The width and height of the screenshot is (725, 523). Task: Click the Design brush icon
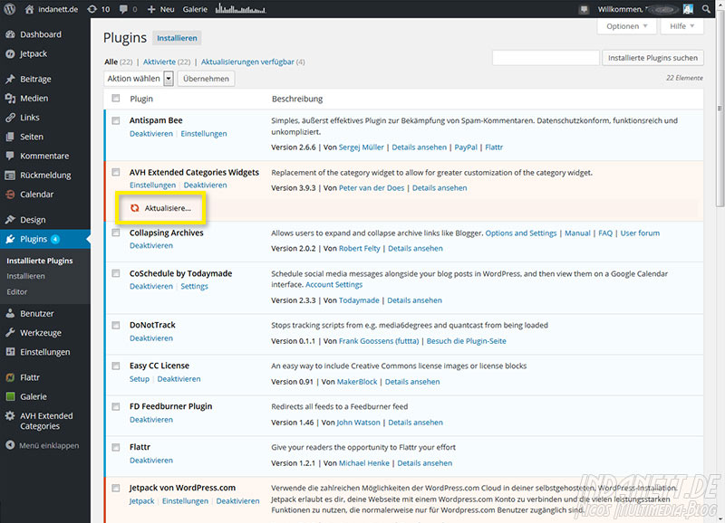(10, 220)
